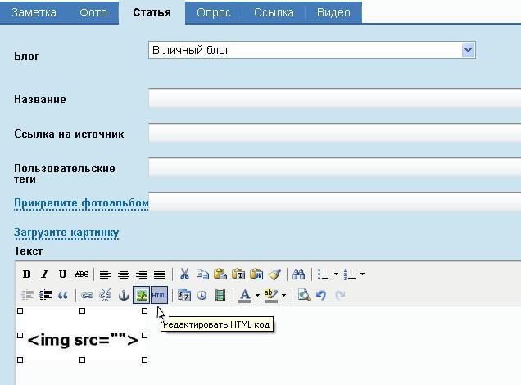521x385 pixels.
Task: Toggle bold formatting in editor toolbar
Action: [27, 274]
